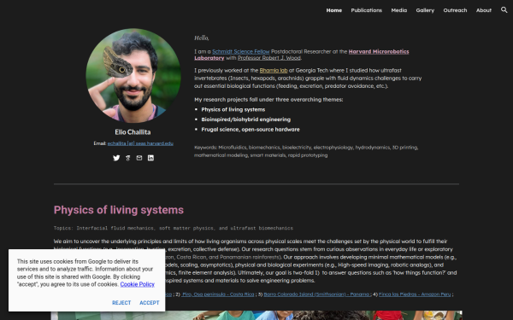Open the Professor Robert J. Wood link
The height and width of the screenshot is (320, 513).
click(x=269, y=58)
